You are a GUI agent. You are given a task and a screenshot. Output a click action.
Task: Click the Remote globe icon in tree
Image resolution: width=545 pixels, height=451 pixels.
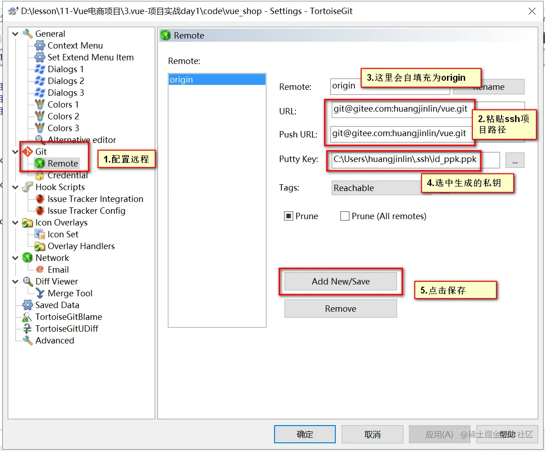pos(40,163)
